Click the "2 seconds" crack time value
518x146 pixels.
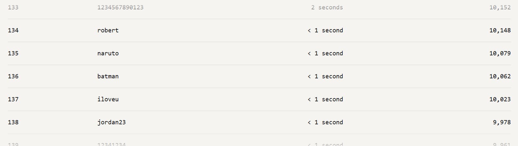[327, 7]
